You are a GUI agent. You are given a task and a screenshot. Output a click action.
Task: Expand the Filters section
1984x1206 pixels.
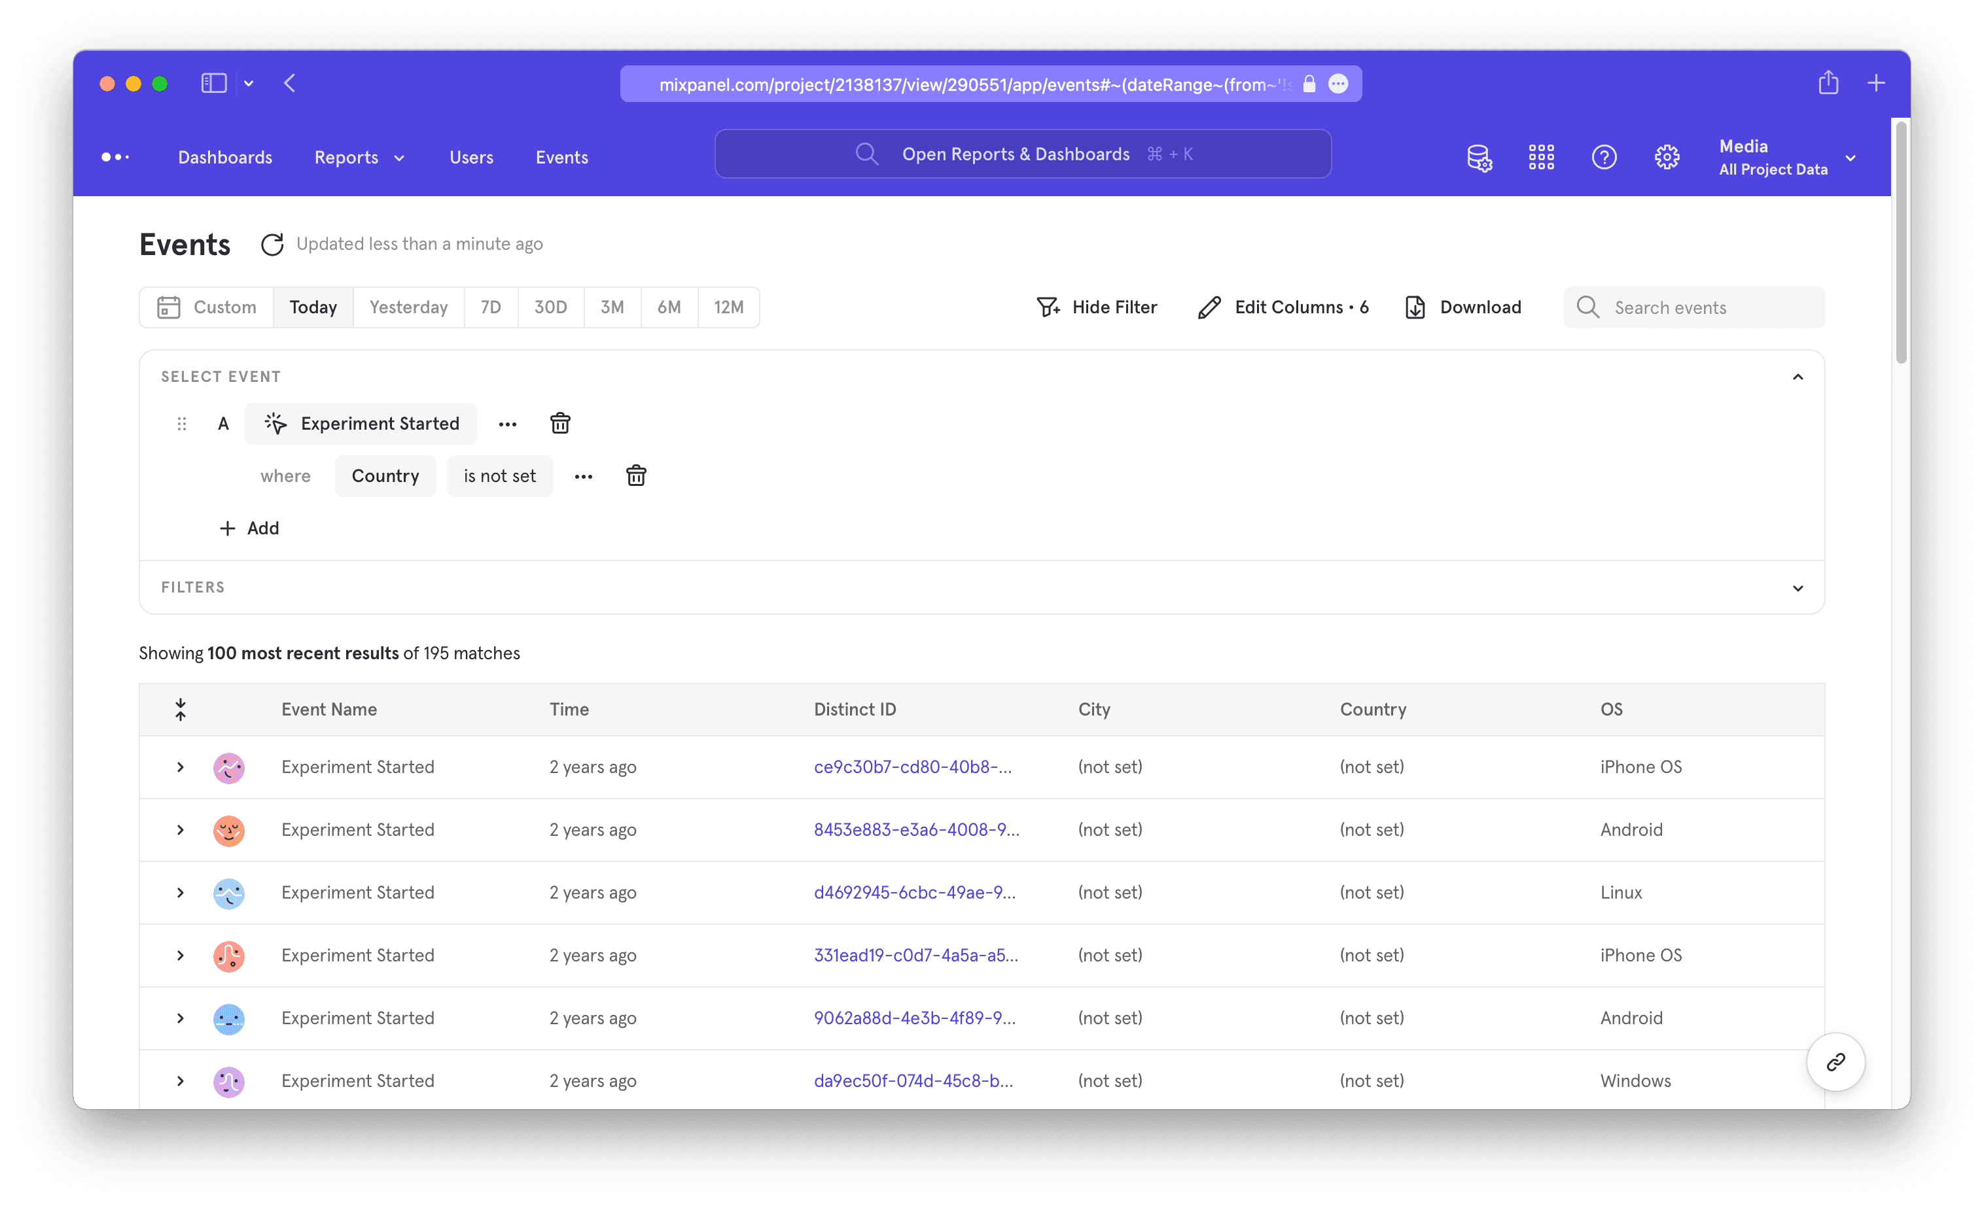(x=1798, y=588)
